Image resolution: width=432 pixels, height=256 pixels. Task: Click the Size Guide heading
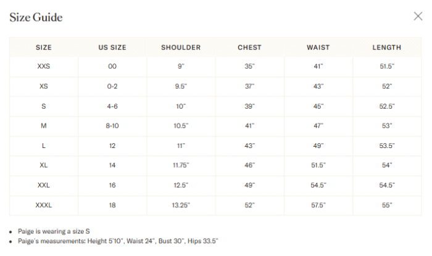click(36, 17)
